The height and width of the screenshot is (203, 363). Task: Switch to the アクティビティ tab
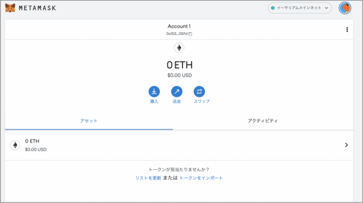[x=263, y=121]
